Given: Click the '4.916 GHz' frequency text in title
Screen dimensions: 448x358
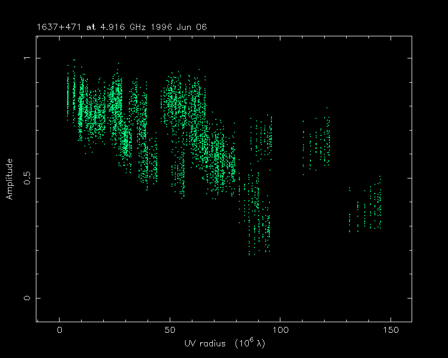Looking at the screenshot, I should (x=114, y=26).
